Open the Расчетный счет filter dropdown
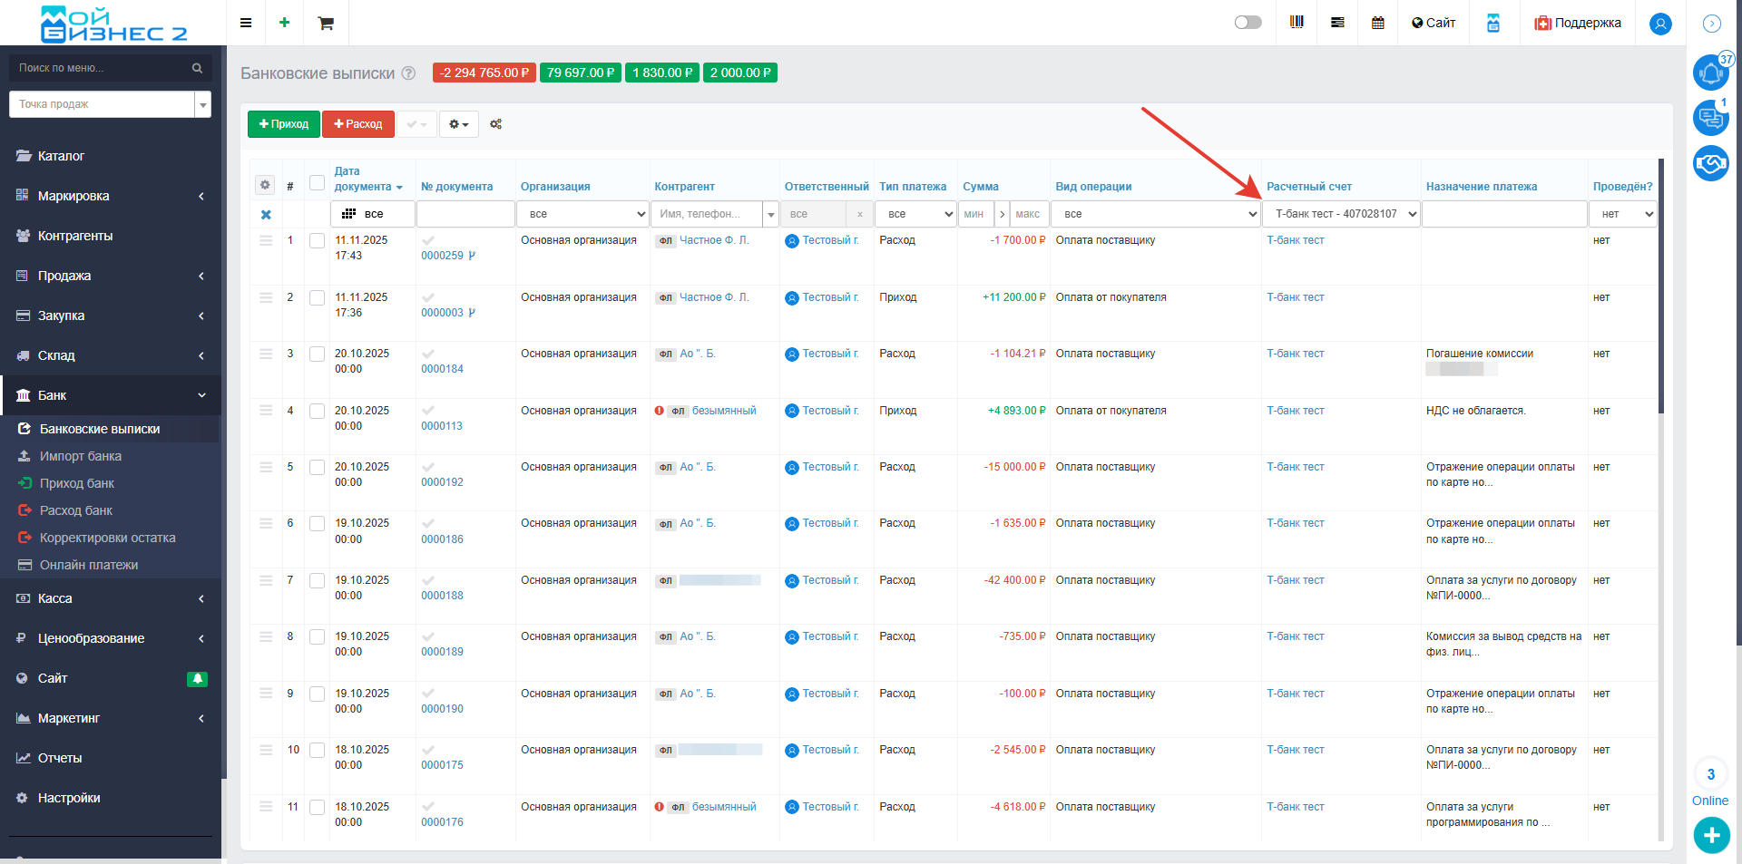The height and width of the screenshot is (864, 1742). 1341,214
